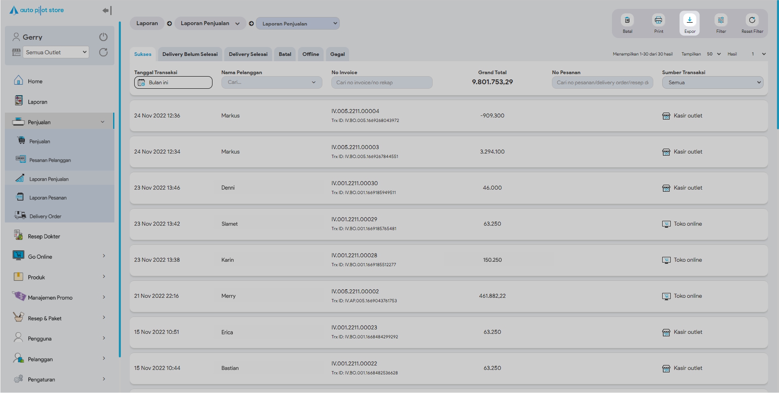The width and height of the screenshot is (779, 393).
Task: Click the power logout icon beside Gerry
Action: point(103,37)
